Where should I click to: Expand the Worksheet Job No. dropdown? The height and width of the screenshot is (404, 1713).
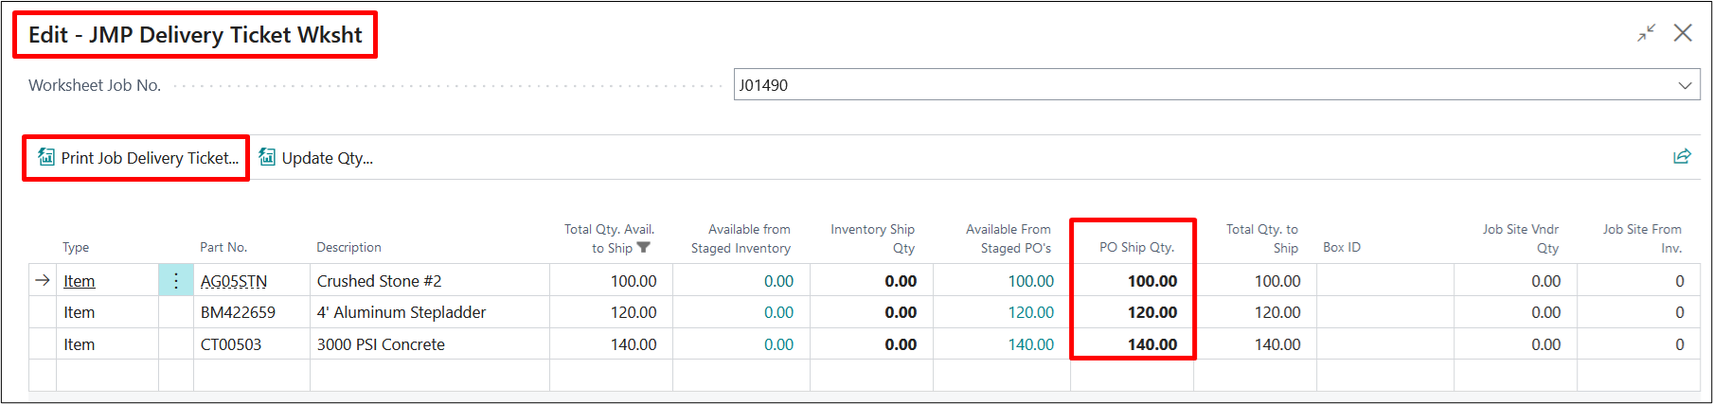click(1685, 85)
